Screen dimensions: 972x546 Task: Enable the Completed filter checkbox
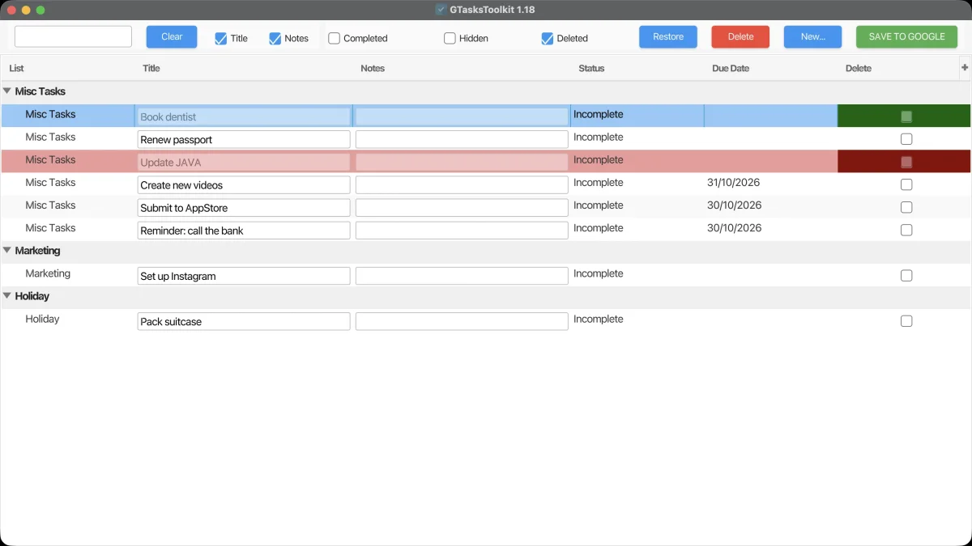pyautogui.click(x=334, y=38)
